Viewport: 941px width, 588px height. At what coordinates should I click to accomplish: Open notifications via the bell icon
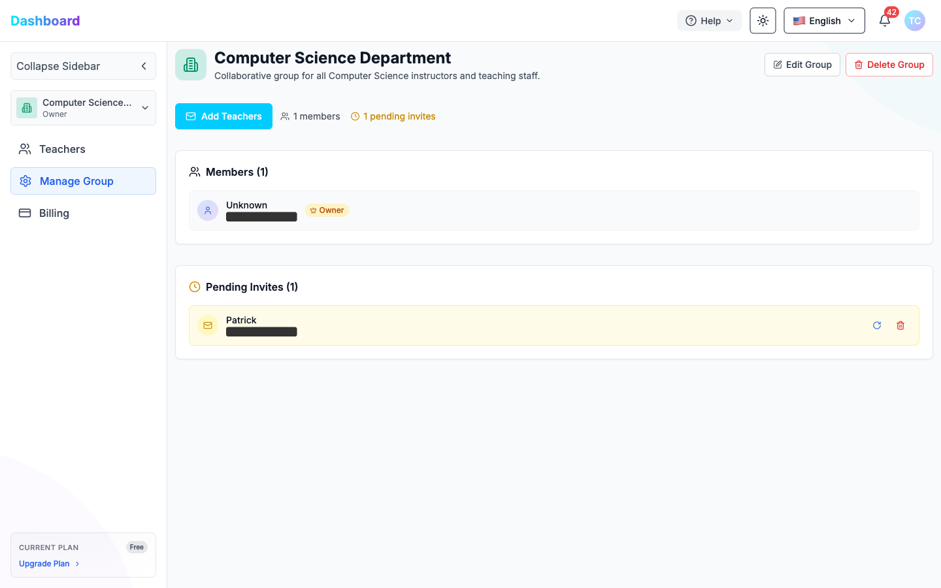[x=884, y=20]
